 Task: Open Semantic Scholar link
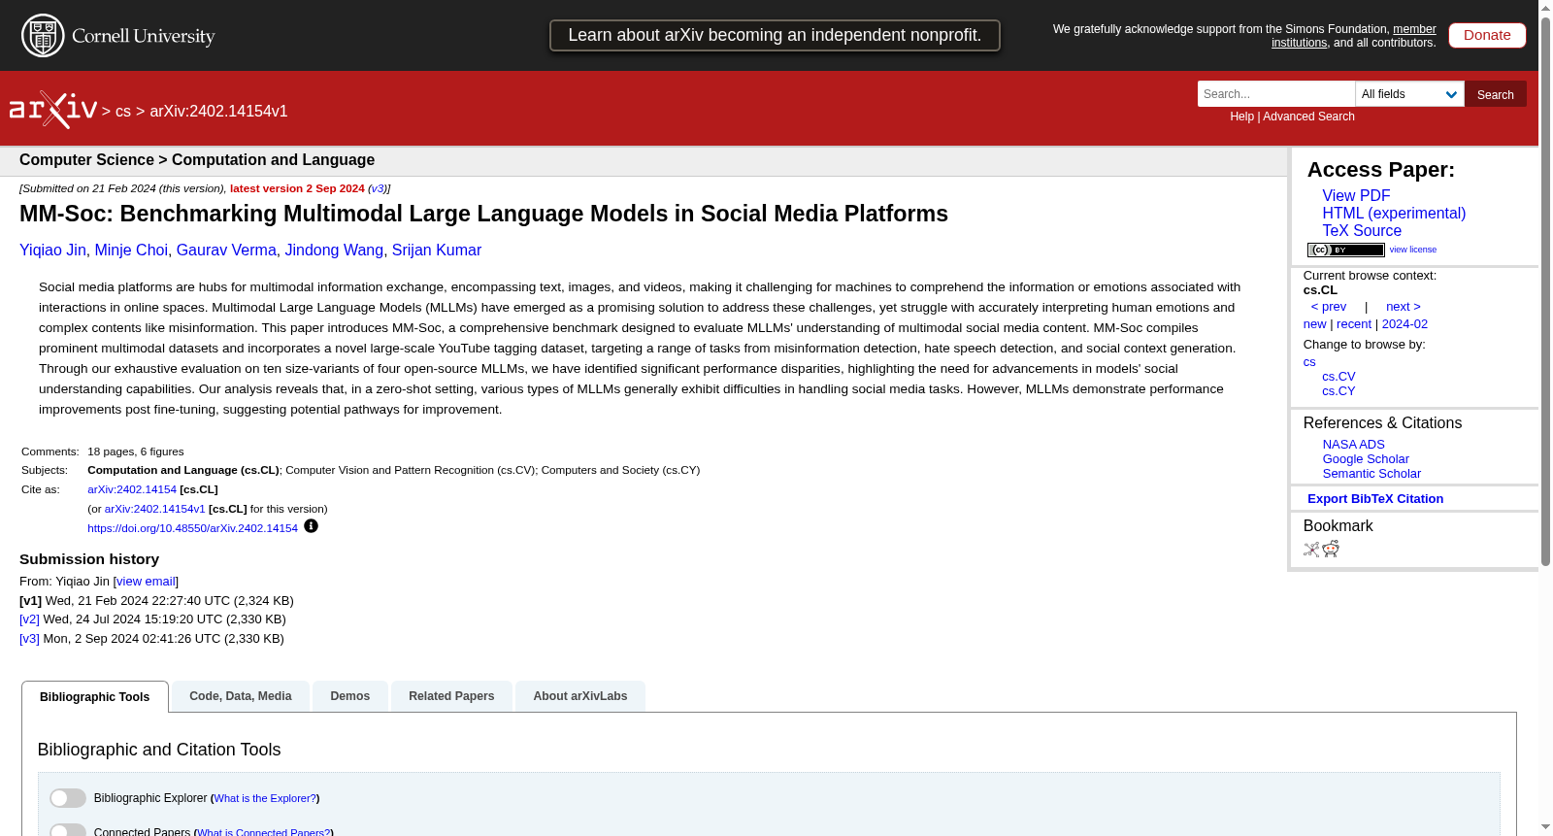[1371, 474]
